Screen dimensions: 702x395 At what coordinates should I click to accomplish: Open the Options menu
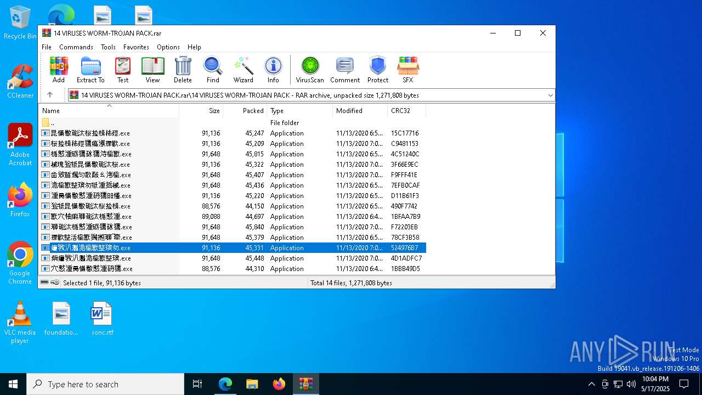tap(168, 47)
